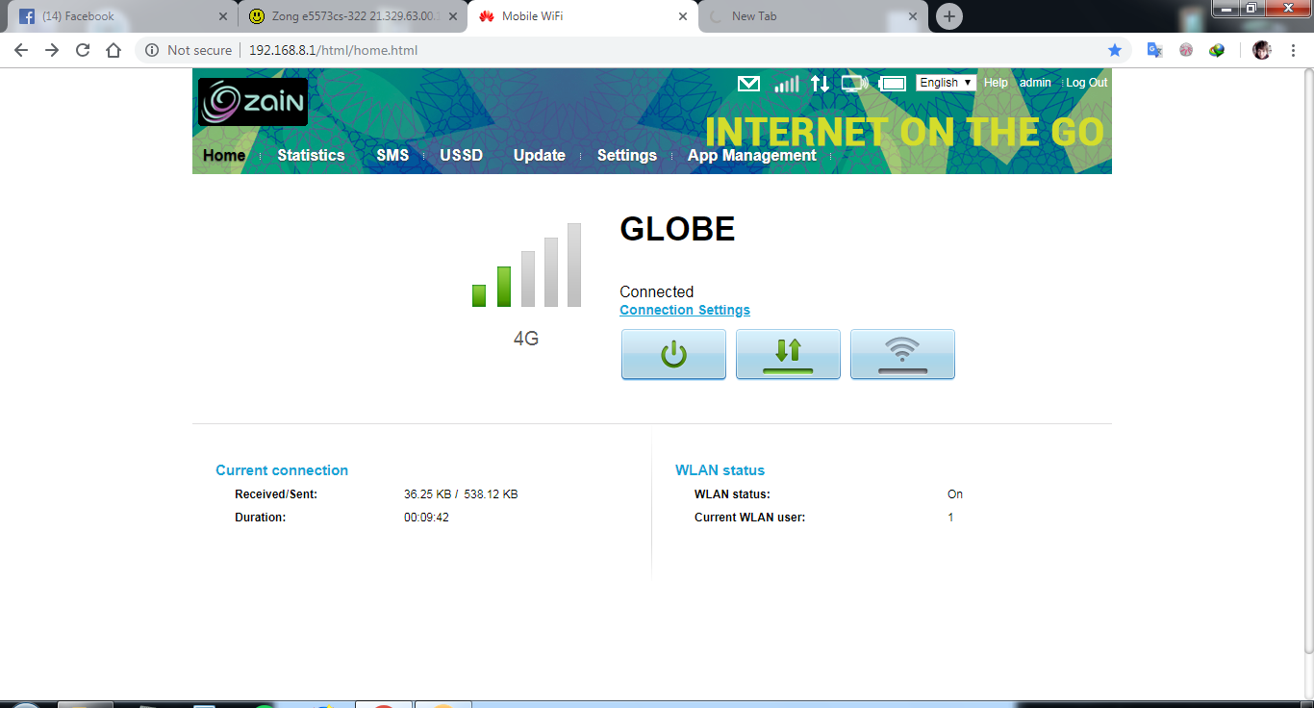Go to the Home menu

pos(224,155)
